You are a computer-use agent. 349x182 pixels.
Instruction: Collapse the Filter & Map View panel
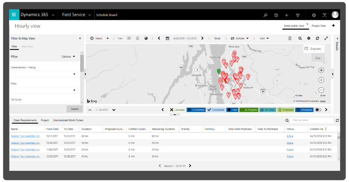(x=80, y=38)
